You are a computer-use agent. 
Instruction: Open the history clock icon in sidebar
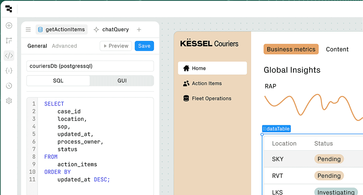pos(9,86)
